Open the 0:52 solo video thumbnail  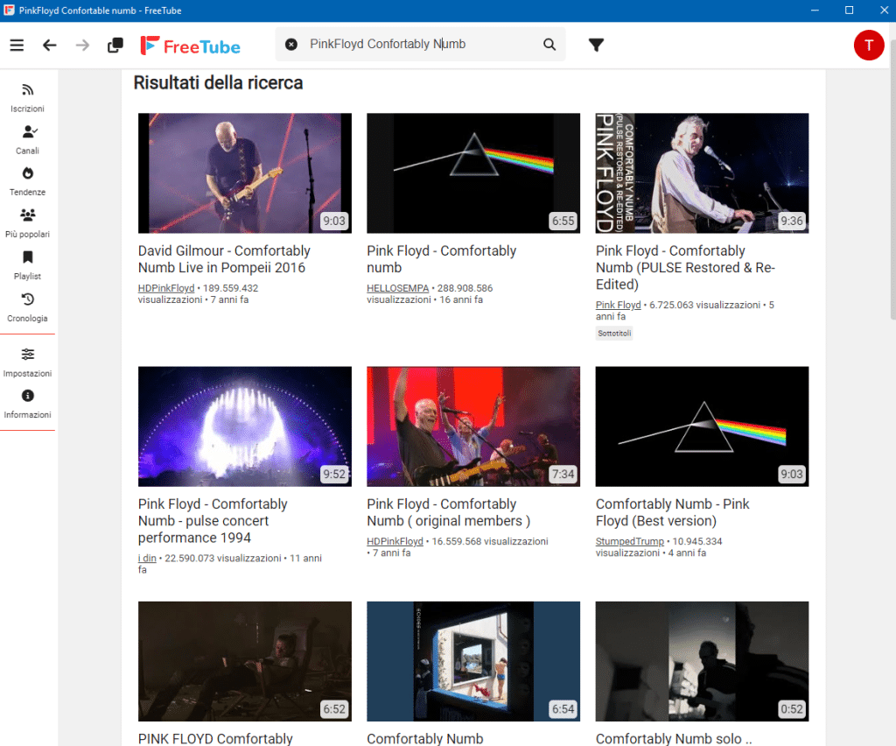tap(702, 661)
